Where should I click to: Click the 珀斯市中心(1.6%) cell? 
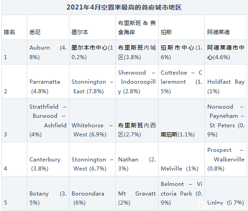pyautogui.click(x=182, y=52)
